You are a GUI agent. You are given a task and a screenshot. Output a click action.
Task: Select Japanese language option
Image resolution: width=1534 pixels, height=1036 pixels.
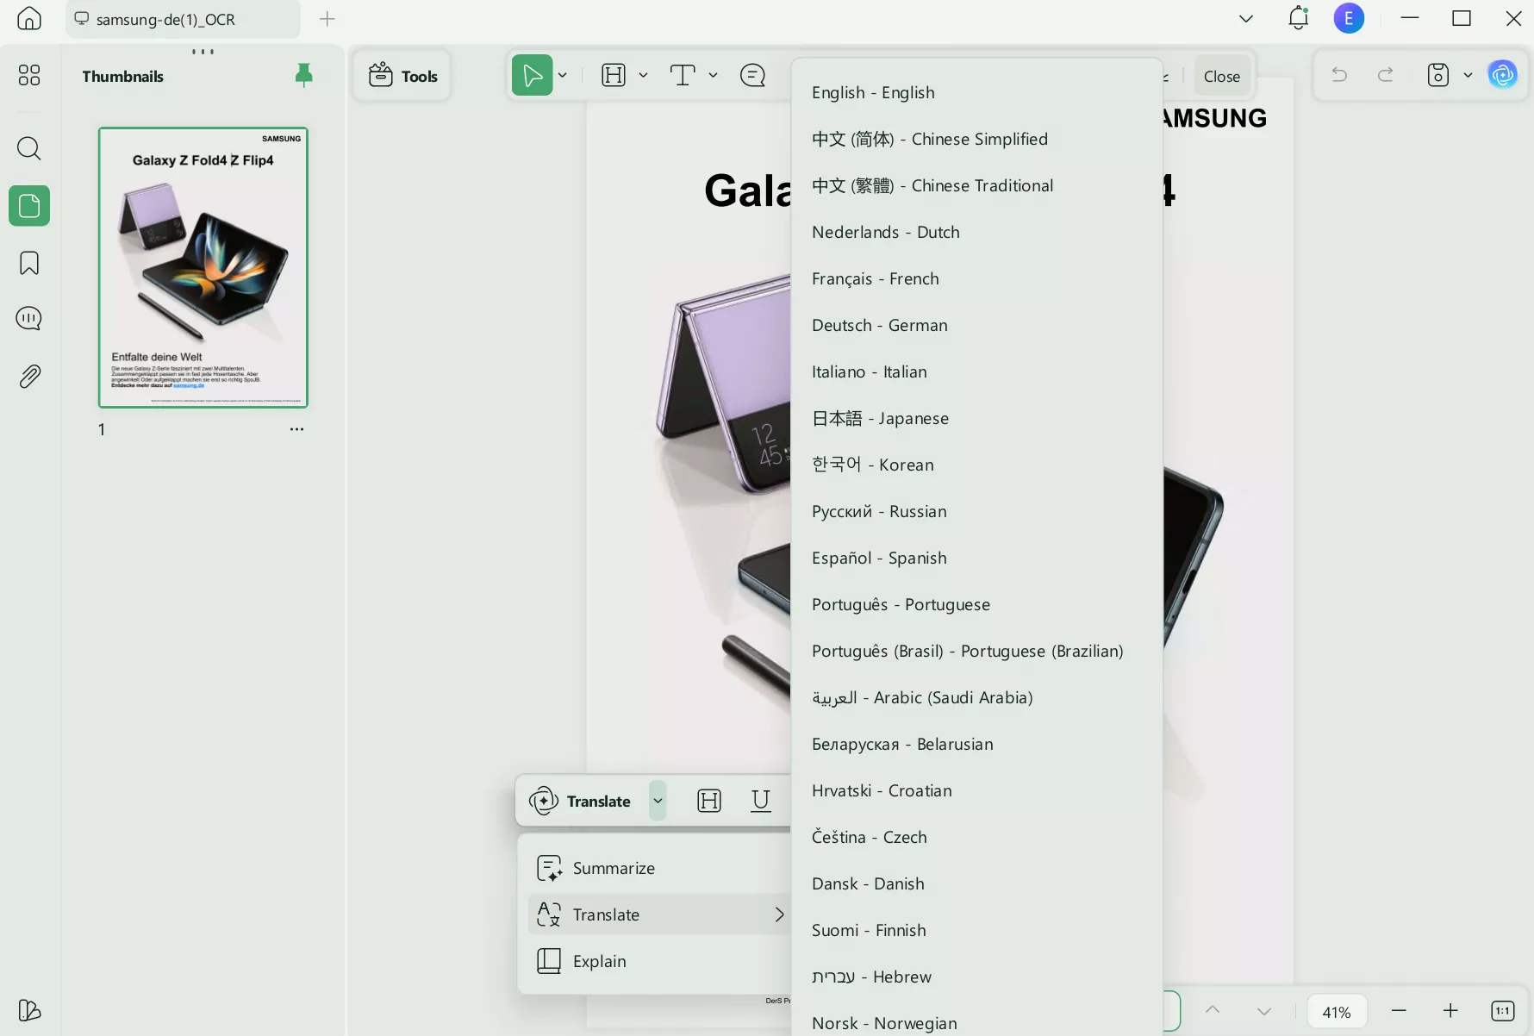pyautogui.click(x=976, y=418)
